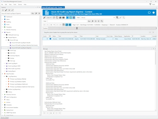Screen dimensions: 158x119
Task: Collapse all groups with double up chevron
Action: (150, 32)
